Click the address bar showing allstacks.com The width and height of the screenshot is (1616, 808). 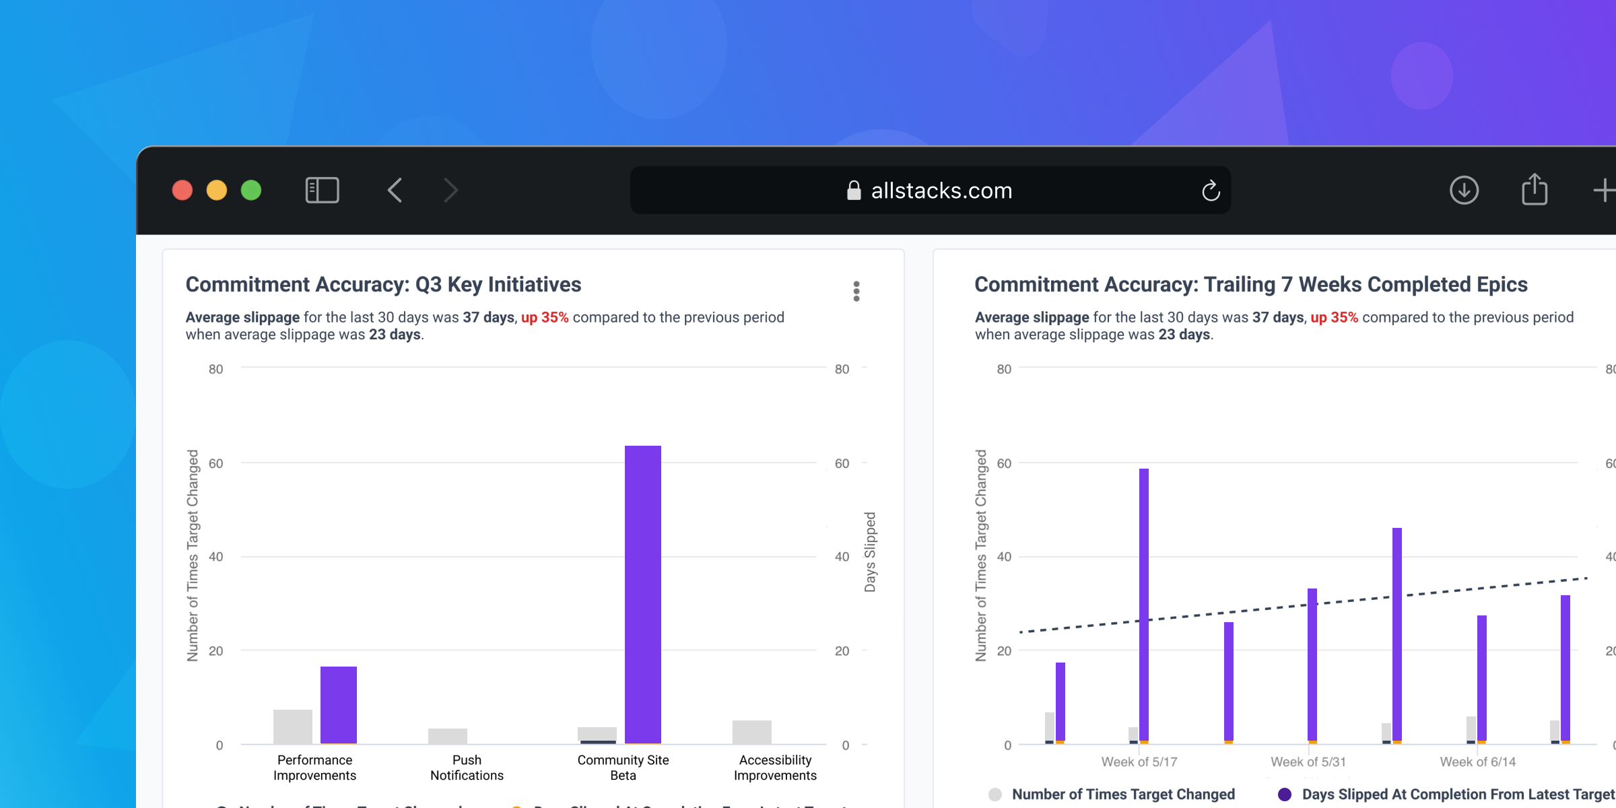click(x=941, y=191)
